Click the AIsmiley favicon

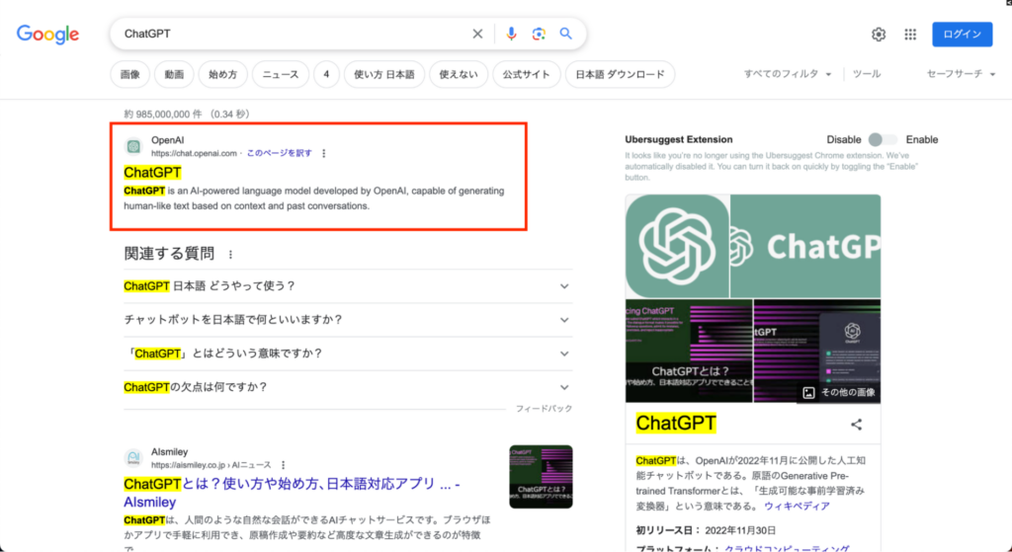[133, 458]
